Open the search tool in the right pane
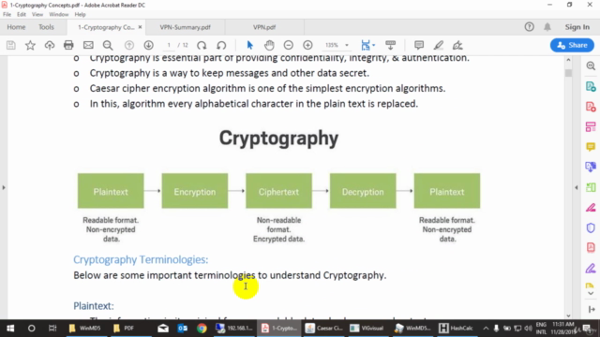 [591, 66]
